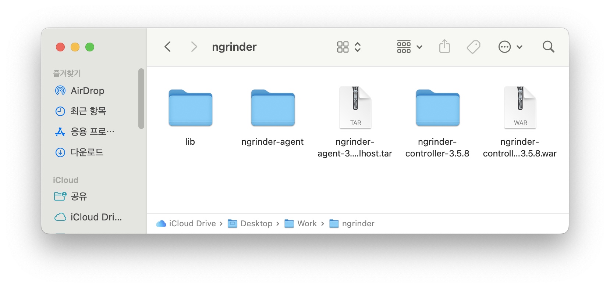This screenshot has height=288, width=610.
Task: Click the AirDrop sidebar icon
Action: click(60, 90)
